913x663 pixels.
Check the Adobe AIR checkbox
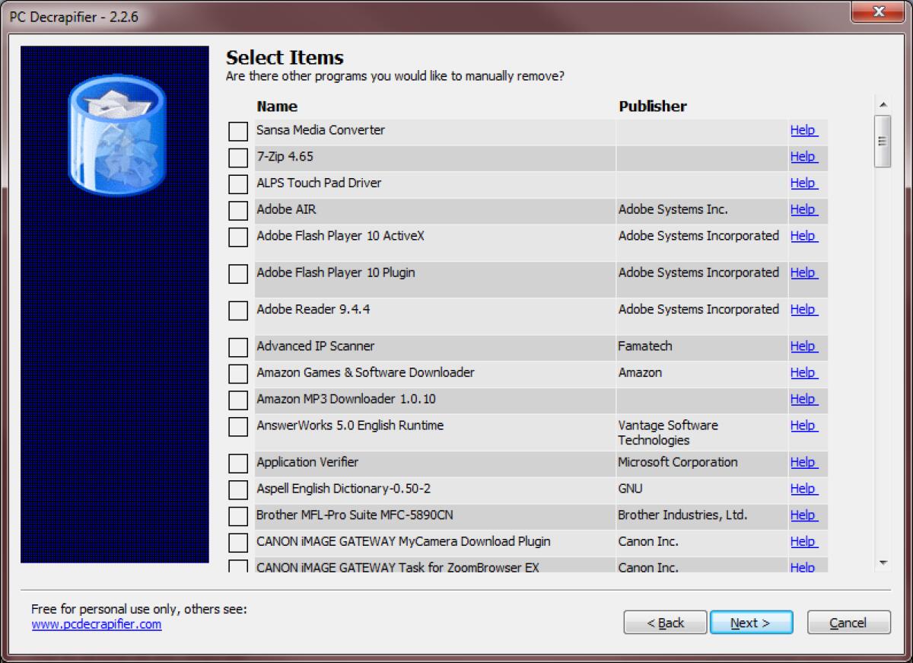click(237, 210)
